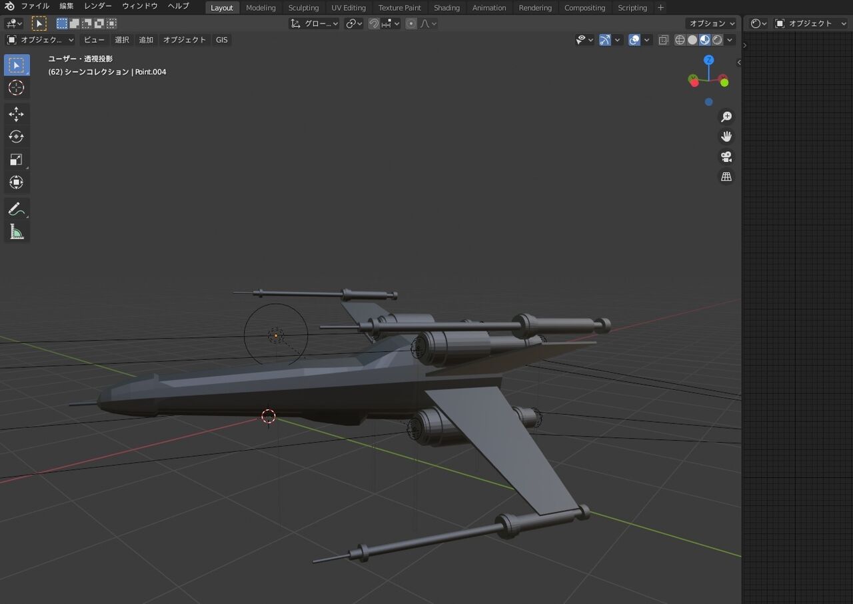This screenshot has width=853, height=604.
Task: Set selection mode to invert
Action: coord(99,23)
